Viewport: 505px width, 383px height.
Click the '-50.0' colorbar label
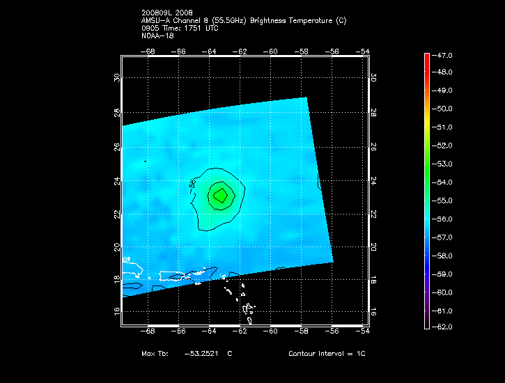tap(442, 109)
